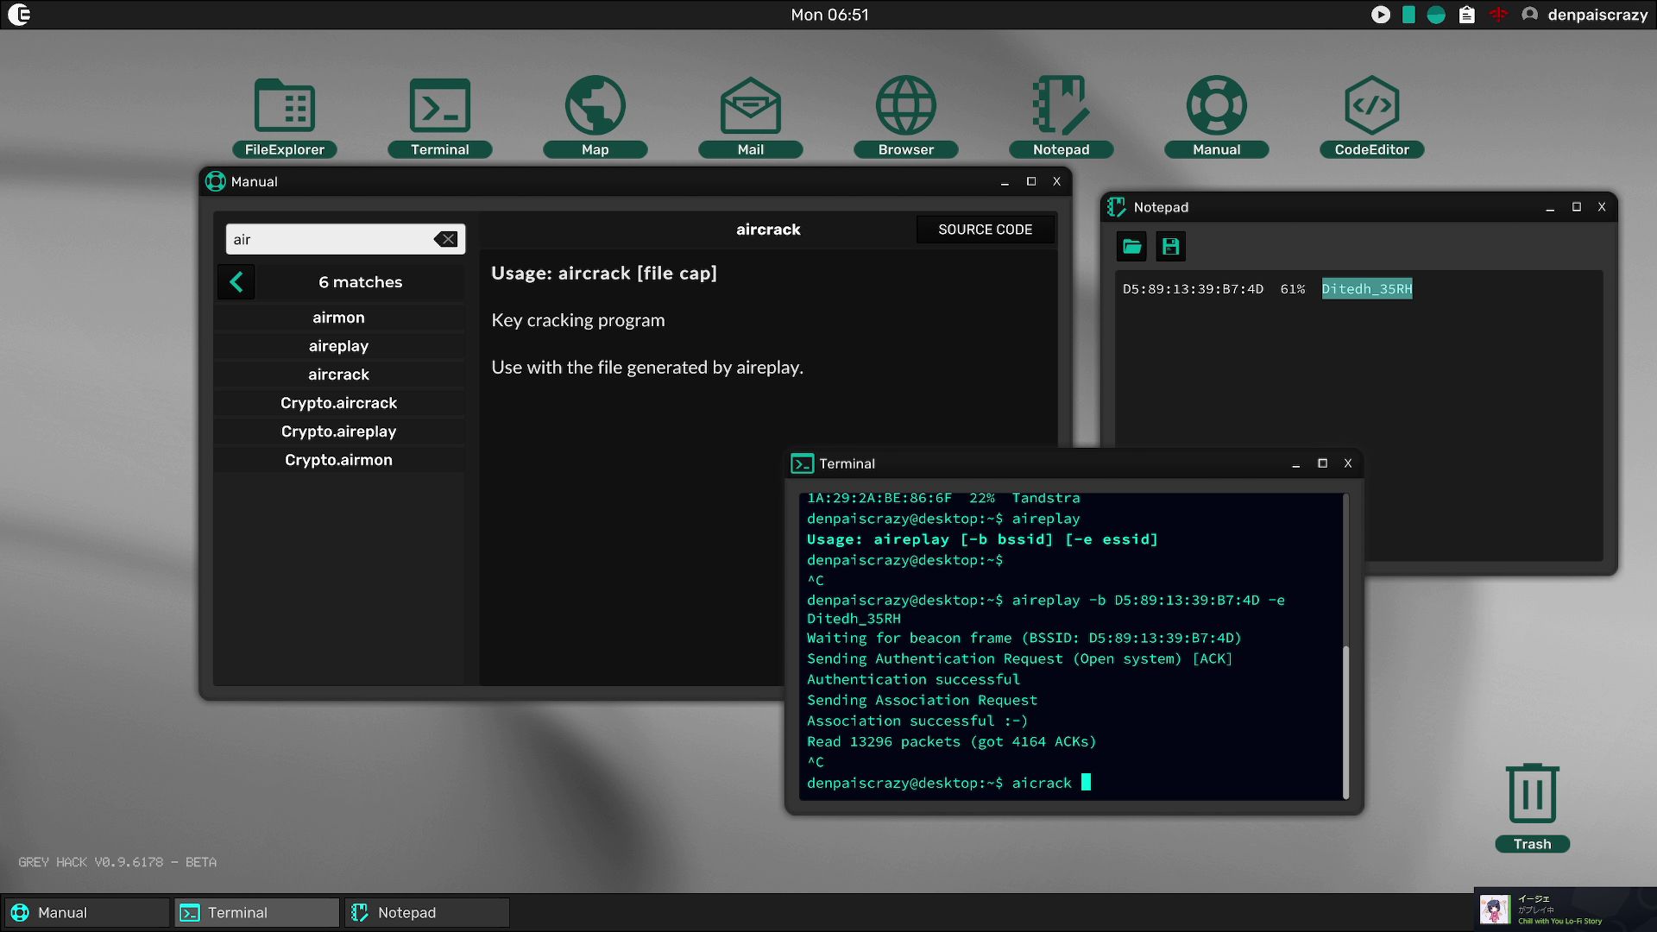Click the Notepad save floppy icon
Image resolution: width=1657 pixels, height=932 pixels.
tap(1170, 247)
